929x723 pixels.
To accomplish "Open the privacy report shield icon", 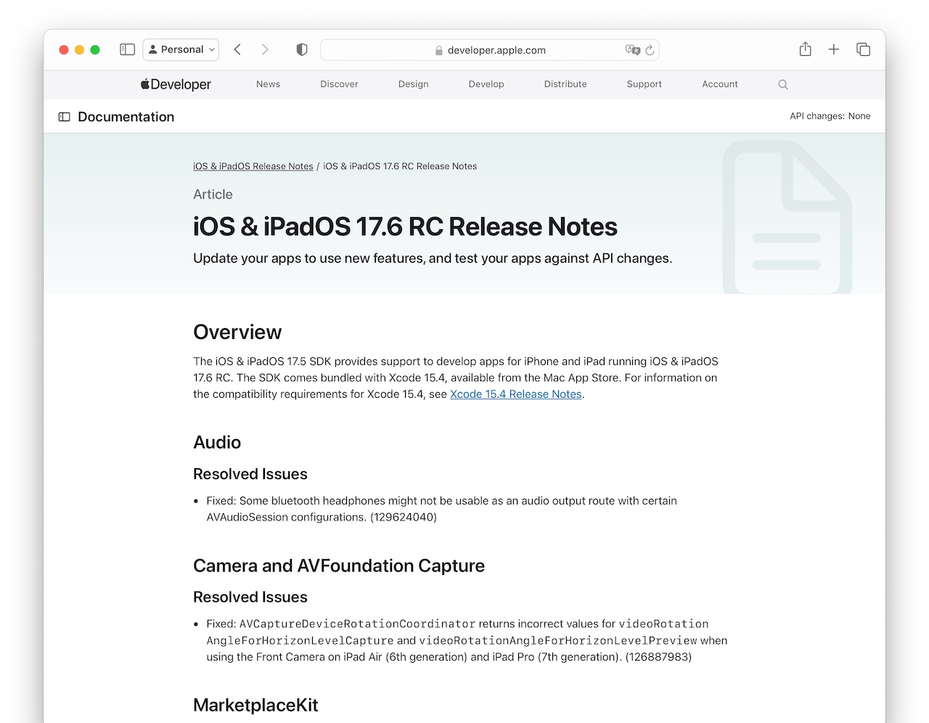I will click(302, 49).
